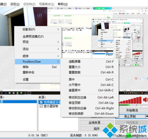Select 移至顶部
Screen dimensions: 148x139
click(89, 103)
